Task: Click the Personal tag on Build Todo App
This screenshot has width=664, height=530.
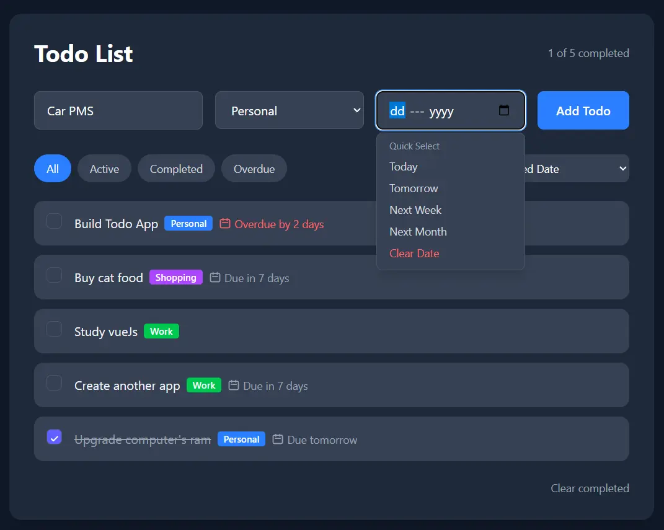Action: 188,224
